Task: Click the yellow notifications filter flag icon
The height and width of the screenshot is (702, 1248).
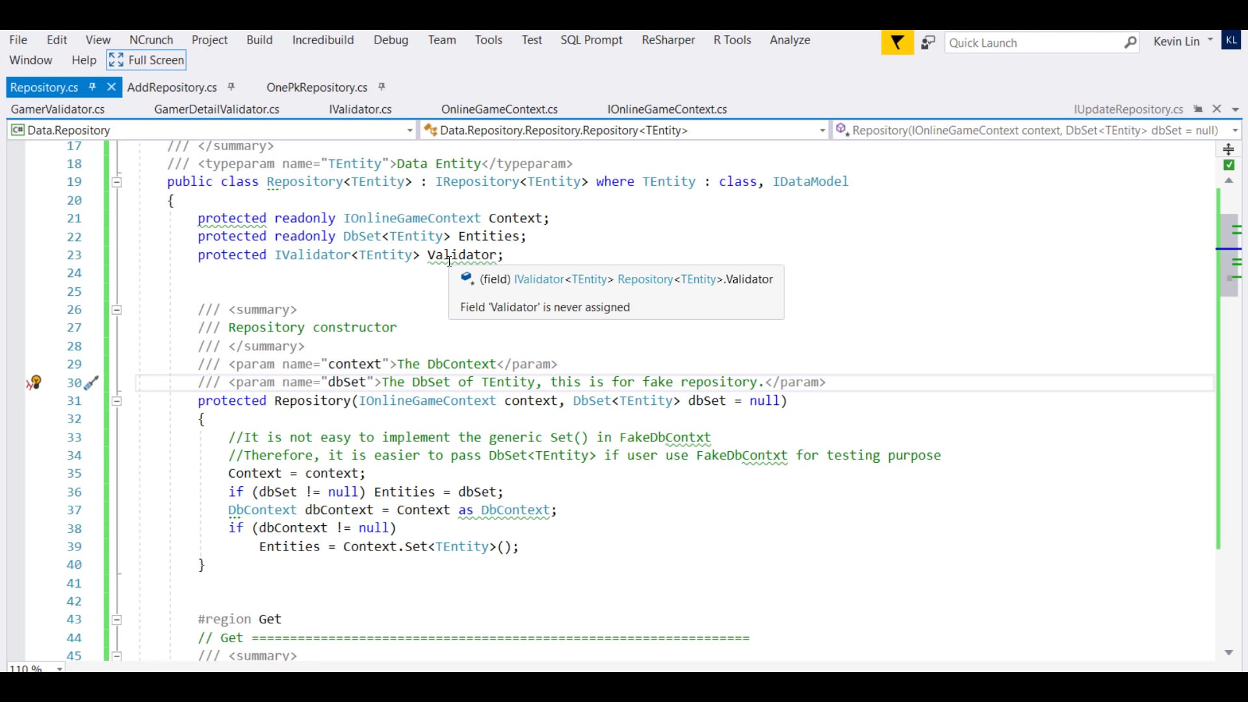Action: pyautogui.click(x=897, y=43)
